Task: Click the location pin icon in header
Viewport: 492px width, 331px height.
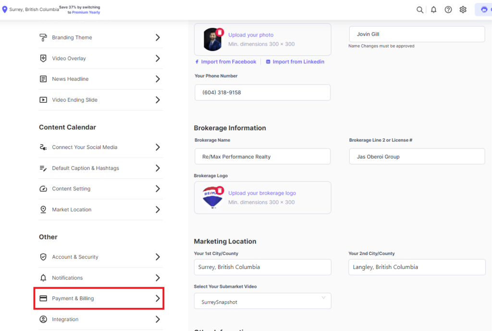Action: [5, 10]
